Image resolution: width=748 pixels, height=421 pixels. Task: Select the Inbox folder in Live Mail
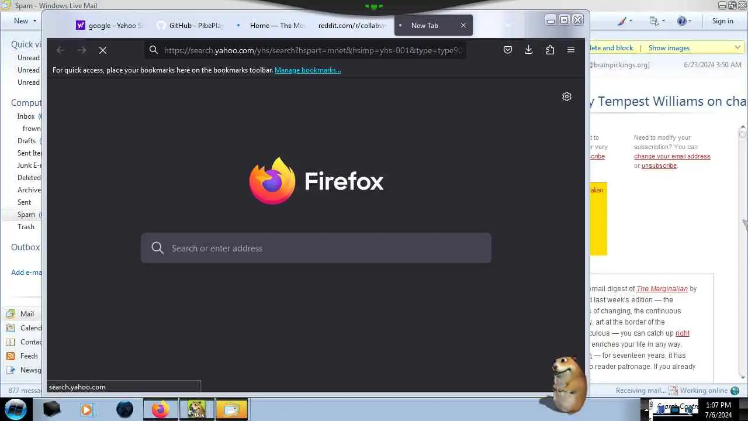[26, 116]
